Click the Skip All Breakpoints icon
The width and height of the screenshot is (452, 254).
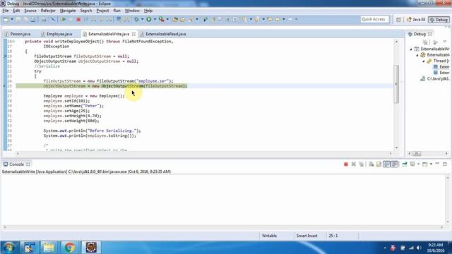pos(53,20)
